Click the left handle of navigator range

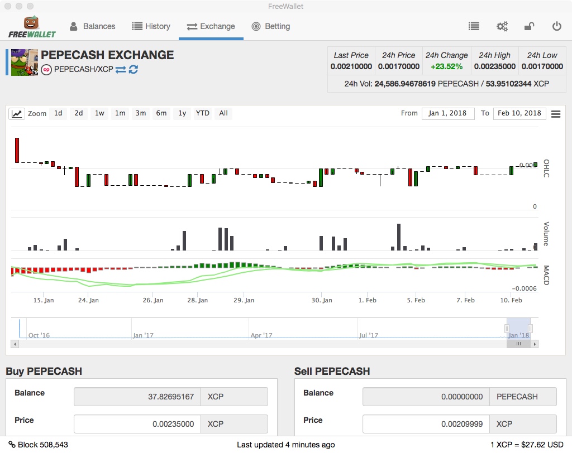click(507, 329)
